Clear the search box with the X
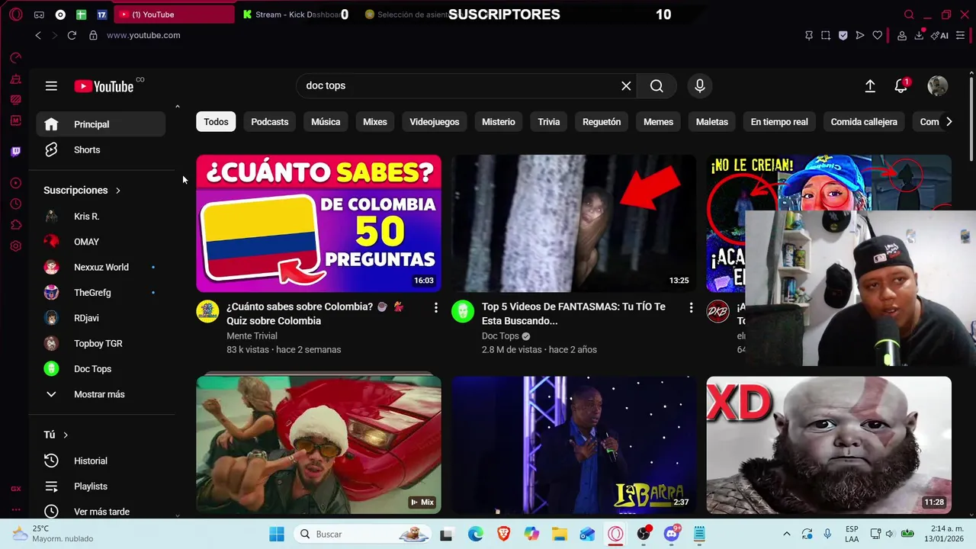 point(626,86)
